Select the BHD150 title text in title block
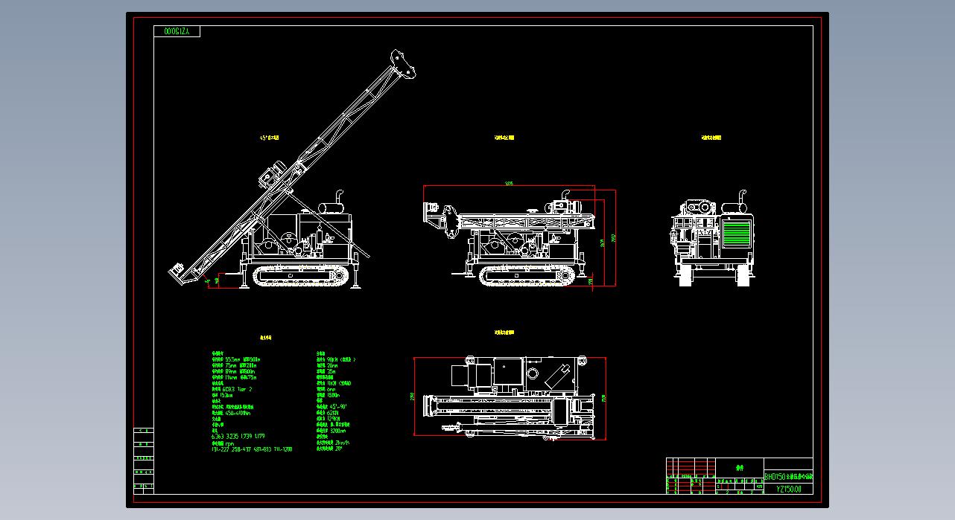The width and height of the screenshot is (955, 520). point(789,476)
